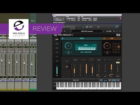Click the LEARN button
The width and height of the screenshot is (140, 105).
tap(90, 20)
